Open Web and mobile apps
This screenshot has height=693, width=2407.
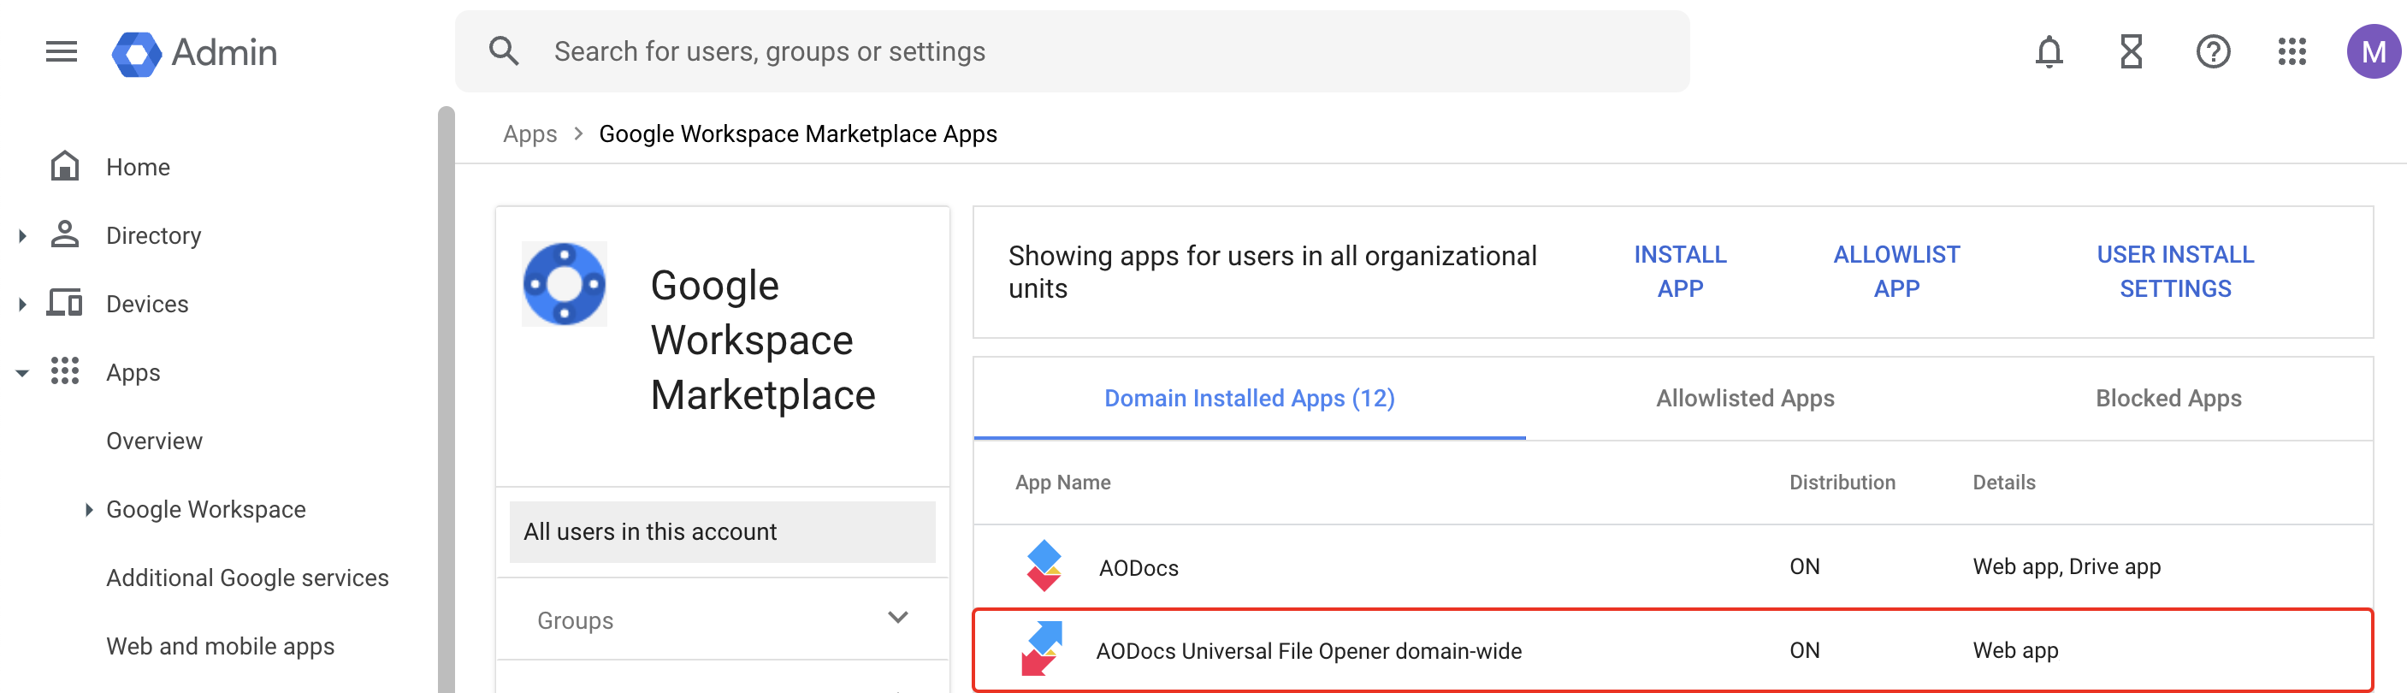coord(221,646)
